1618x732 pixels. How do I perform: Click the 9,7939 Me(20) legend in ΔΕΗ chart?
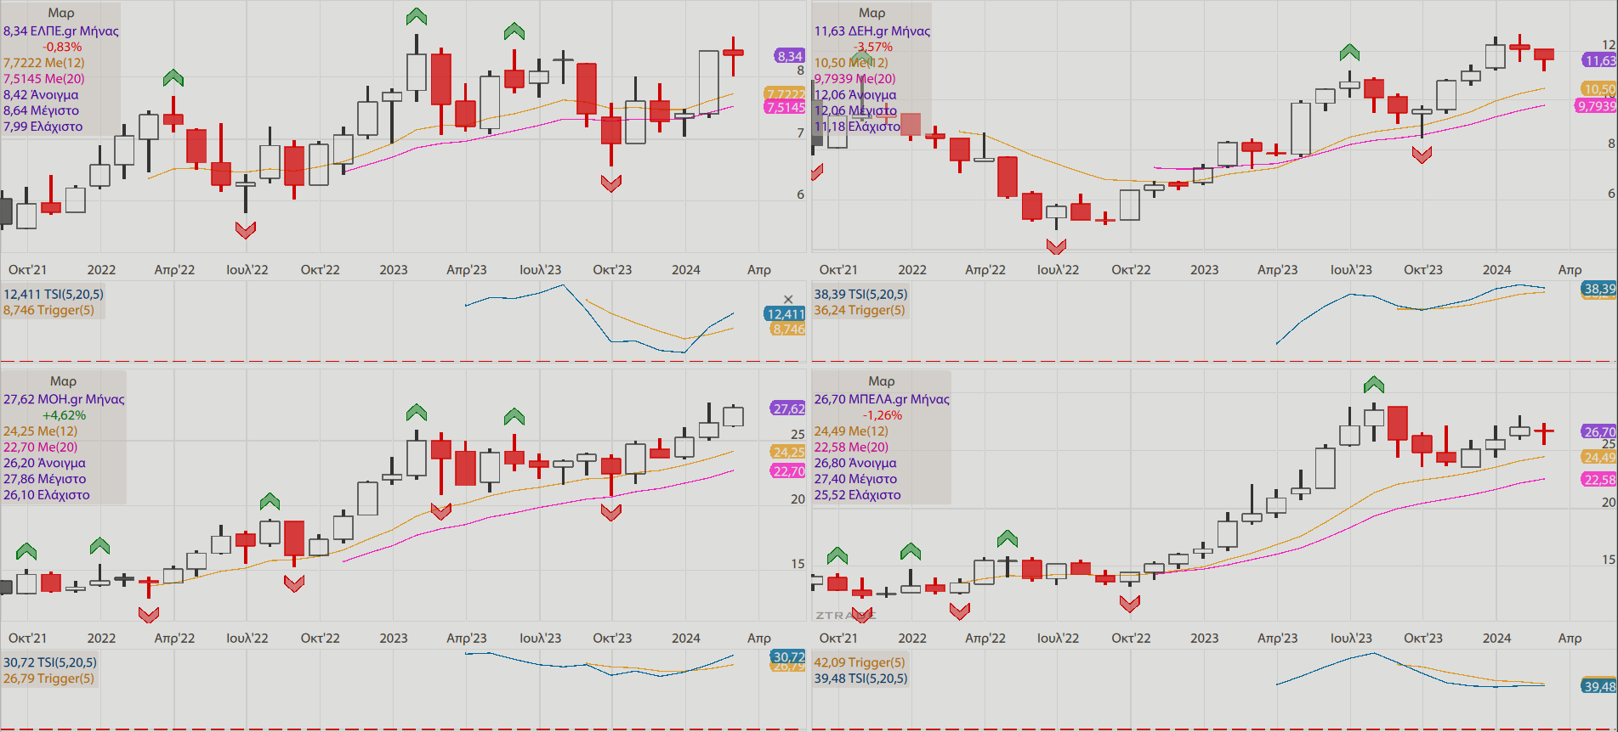[855, 79]
